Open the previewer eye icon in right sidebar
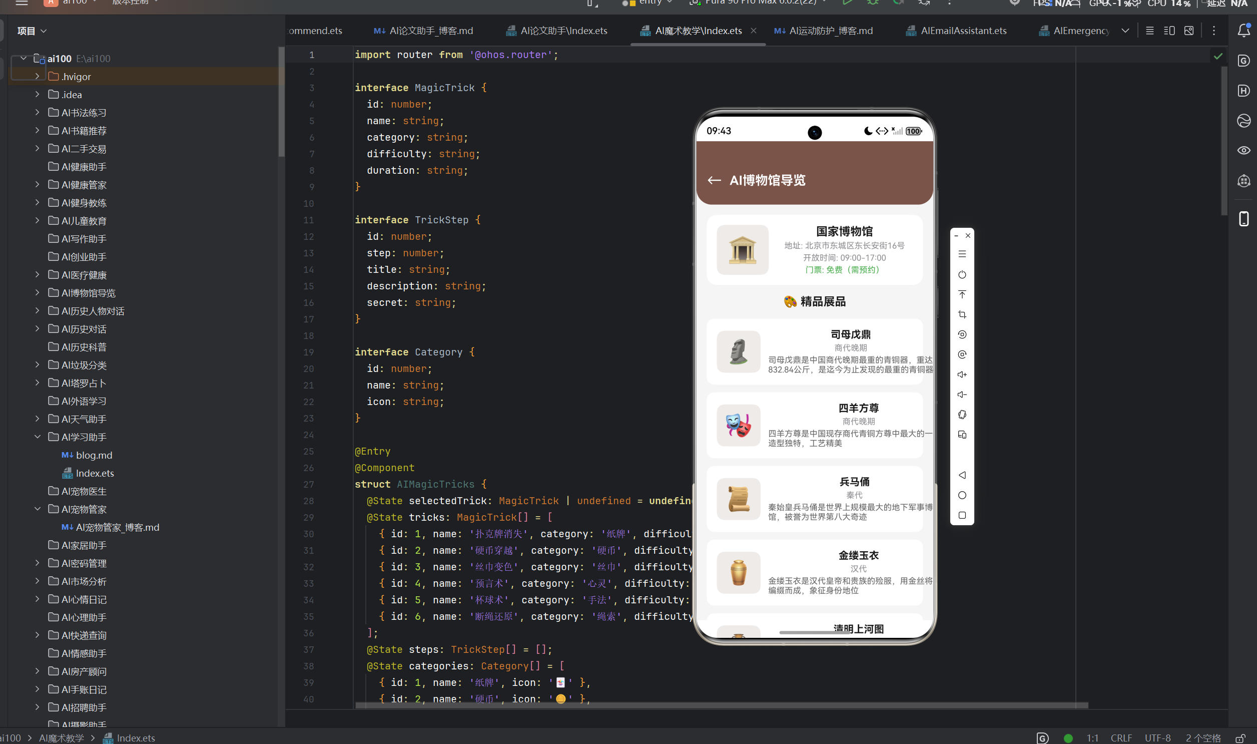The height and width of the screenshot is (744, 1257). point(1243,150)
